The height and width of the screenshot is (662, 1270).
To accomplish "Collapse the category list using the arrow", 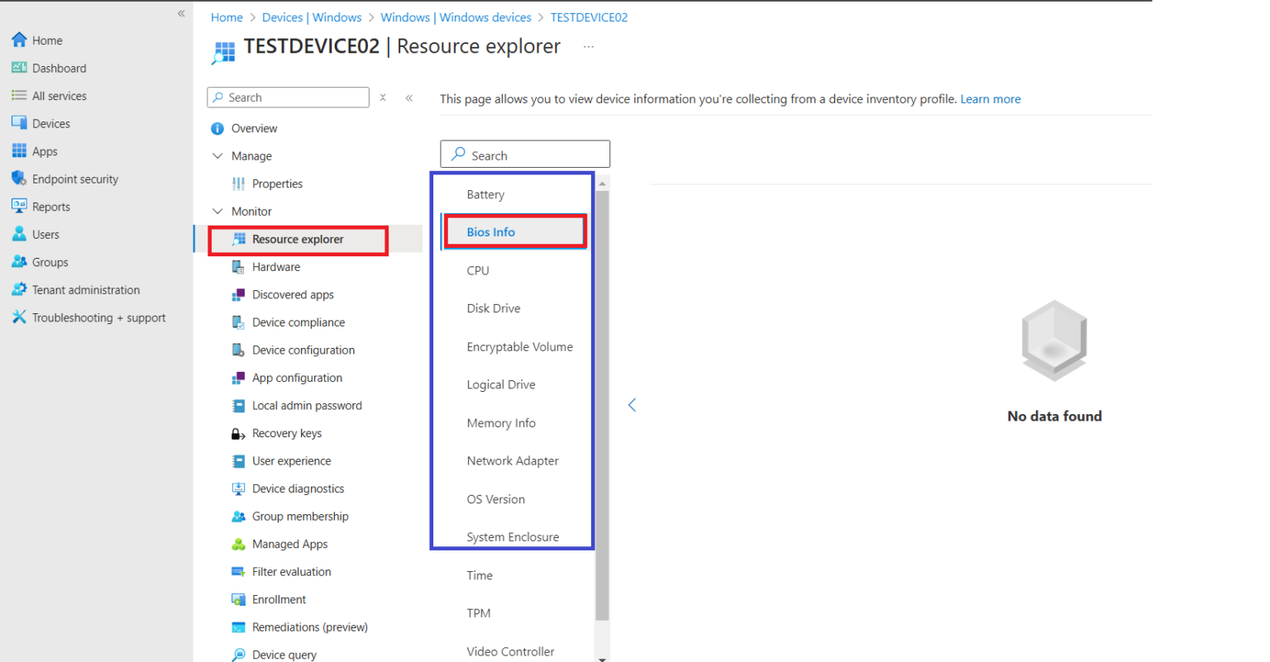I will pyautogui.click(x=632, y=405).
